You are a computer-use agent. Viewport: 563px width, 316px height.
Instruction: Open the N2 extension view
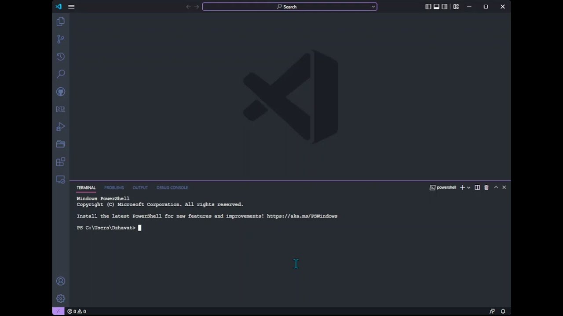coord(61,109)
